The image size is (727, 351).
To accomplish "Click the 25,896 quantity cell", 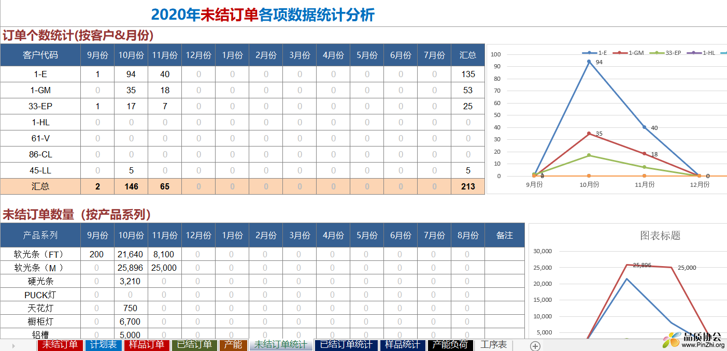I will tap(130, 268).
